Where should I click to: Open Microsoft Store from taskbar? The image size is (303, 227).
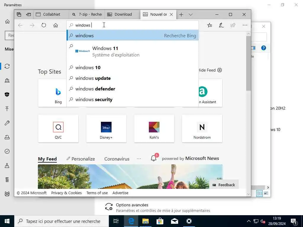point(160,221)
